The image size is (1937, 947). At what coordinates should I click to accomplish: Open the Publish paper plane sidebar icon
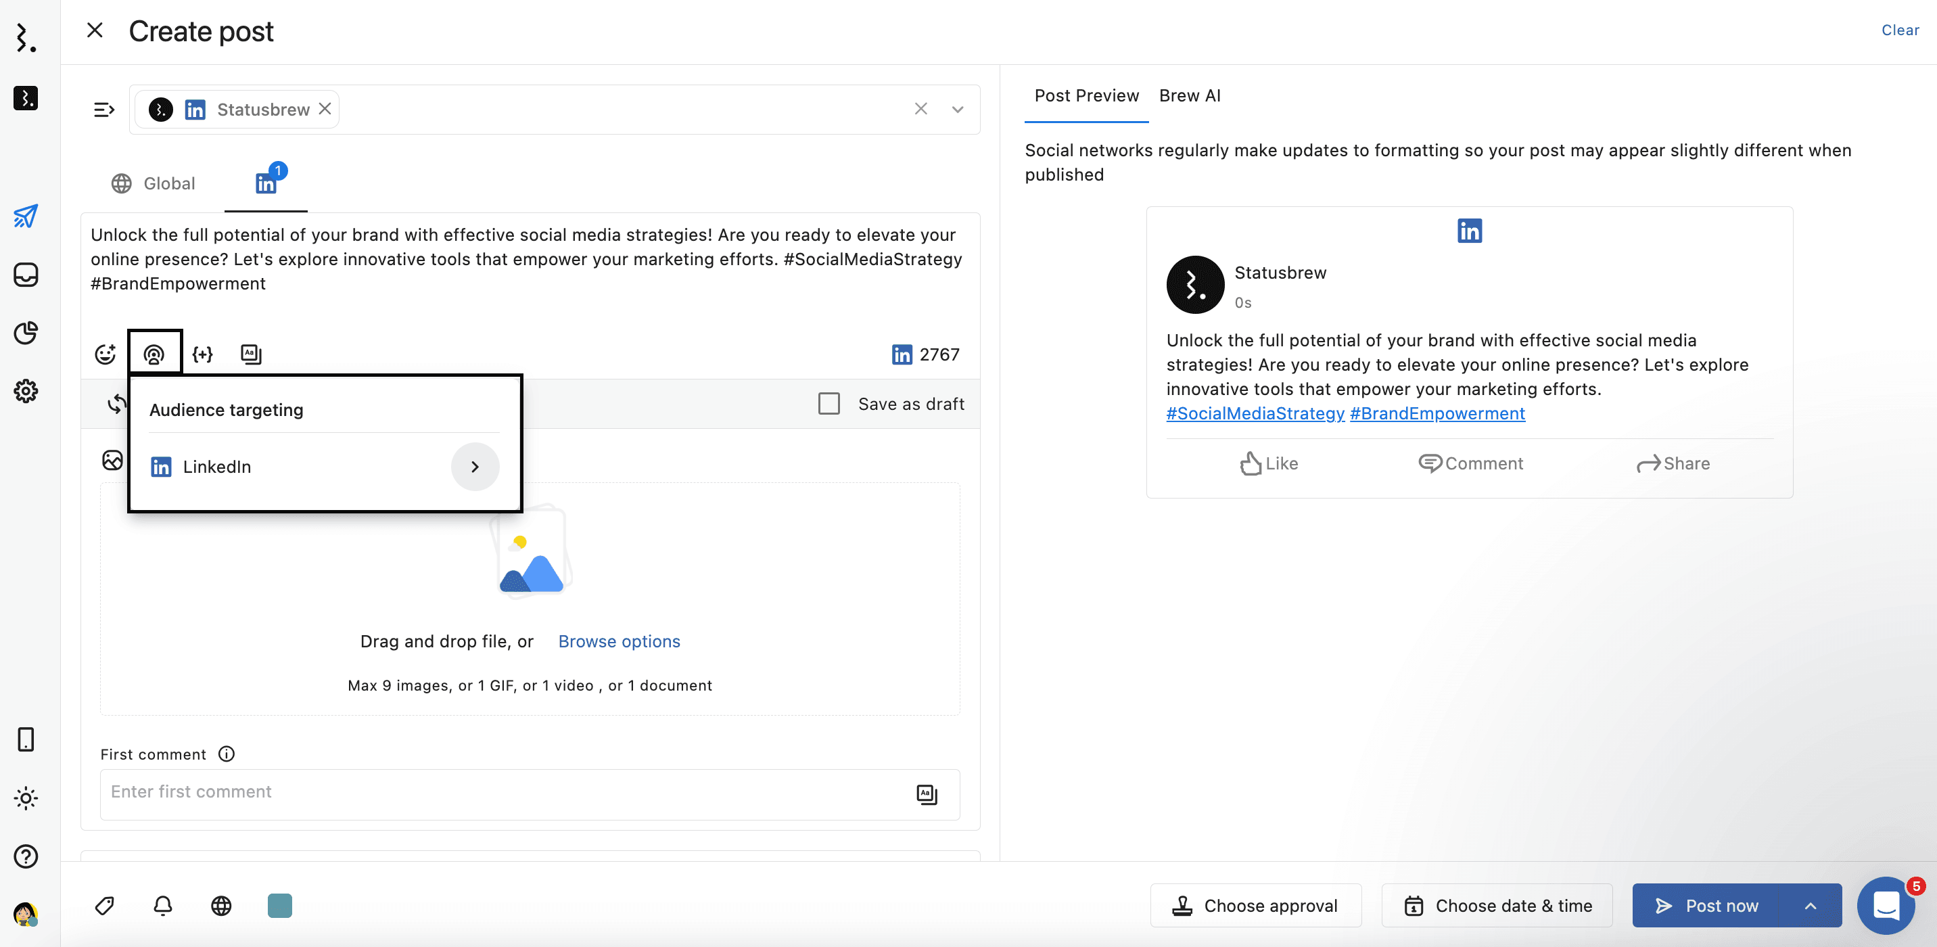coord(26,216)
